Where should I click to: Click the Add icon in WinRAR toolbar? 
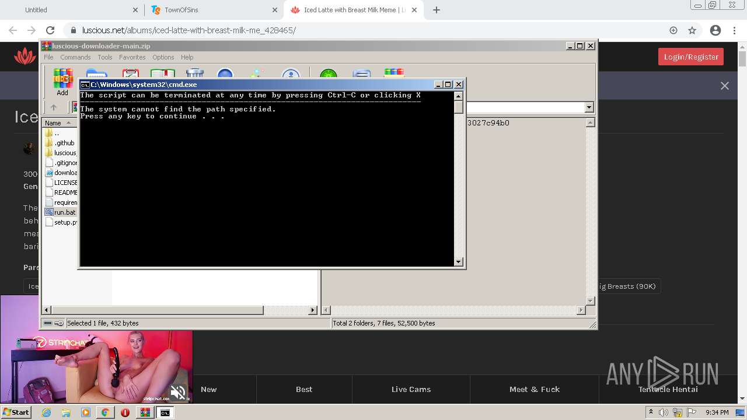coord(62,82)
